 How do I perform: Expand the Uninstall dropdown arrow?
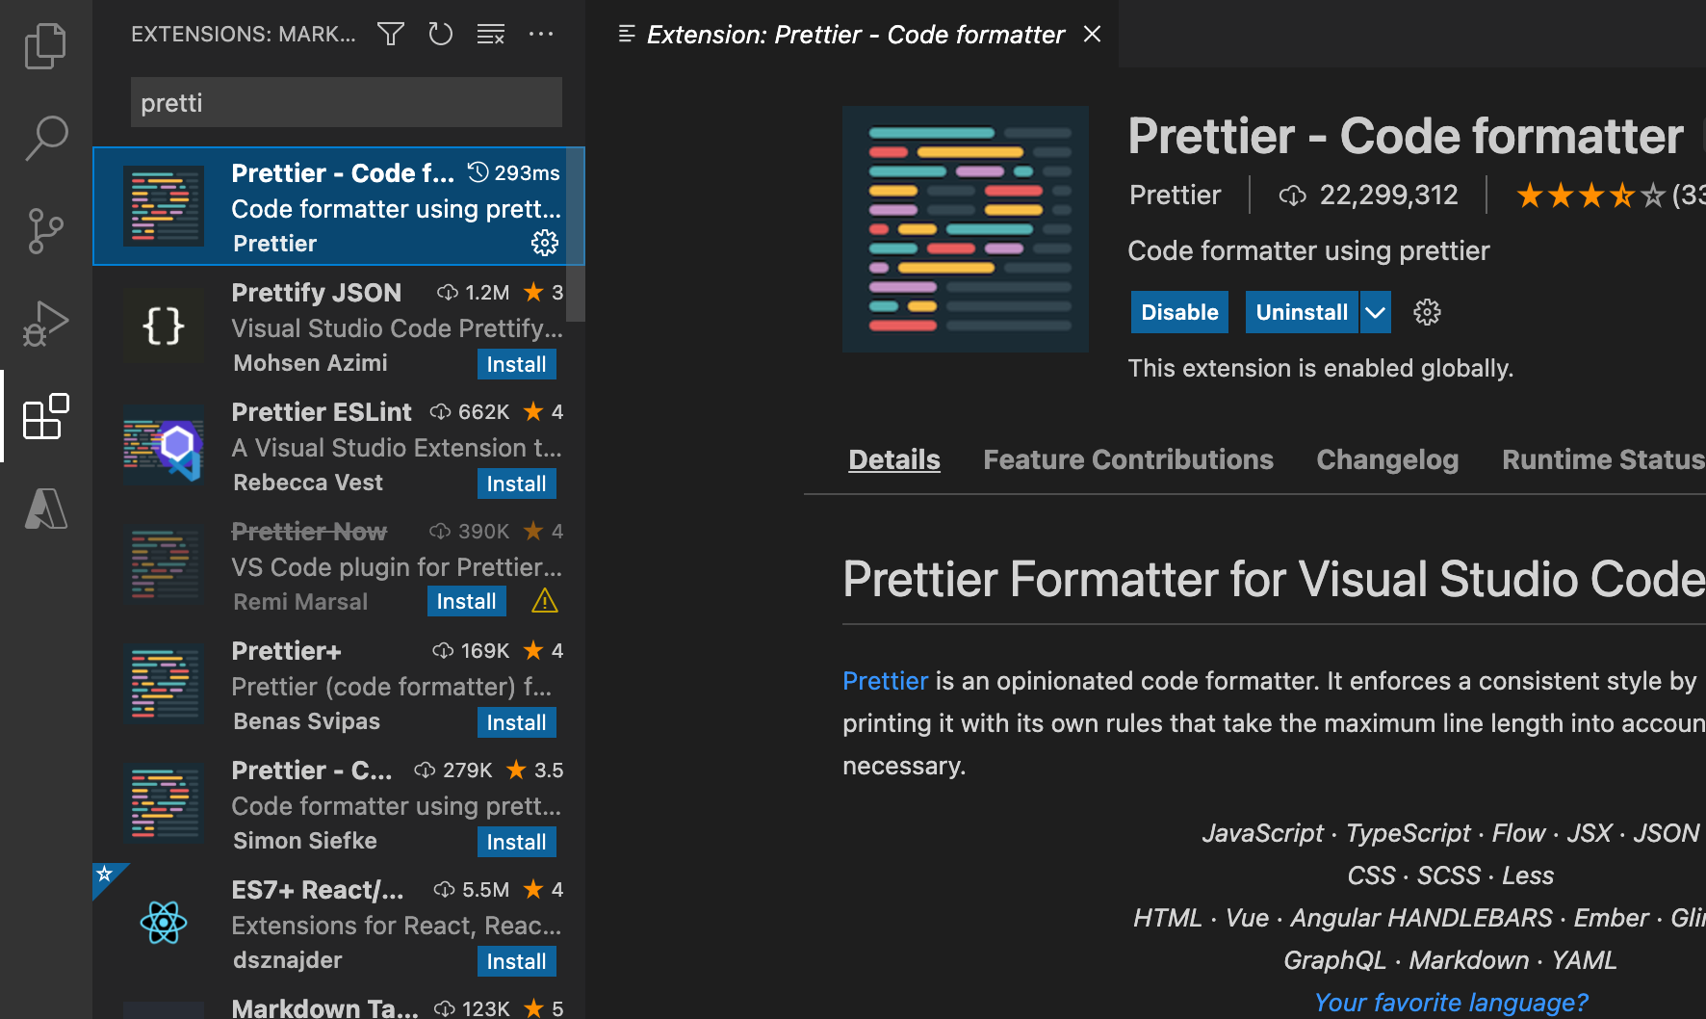pos(1375,312)
